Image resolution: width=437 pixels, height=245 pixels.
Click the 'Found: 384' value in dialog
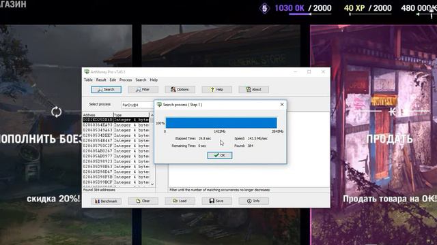coord(244,146)
